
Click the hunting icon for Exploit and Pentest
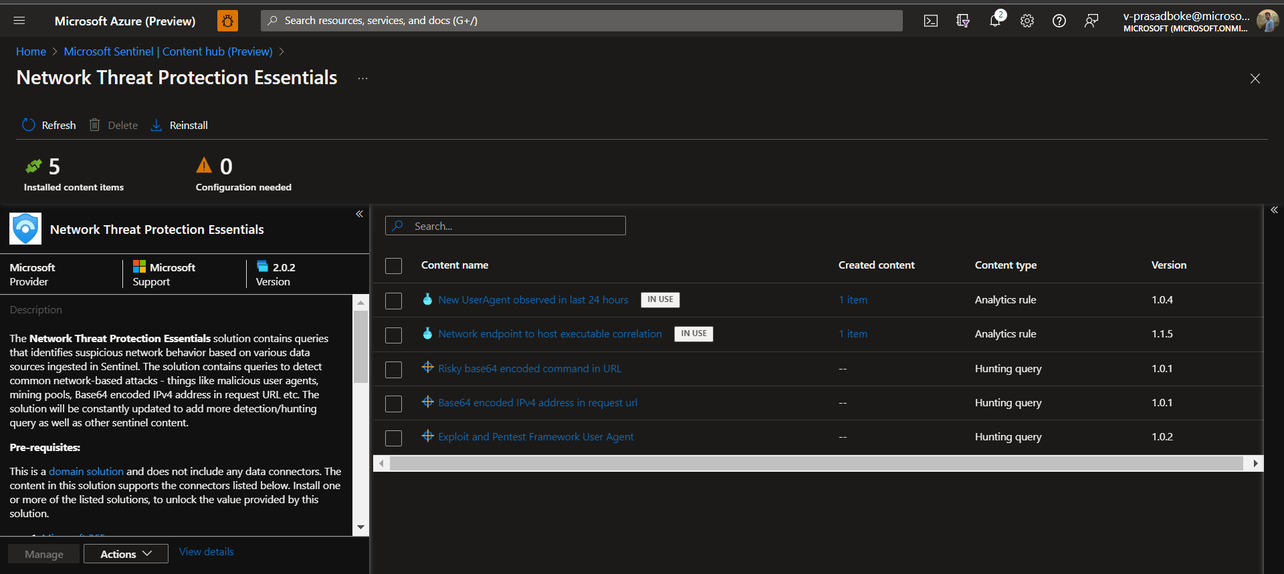[x=428, y=436]
